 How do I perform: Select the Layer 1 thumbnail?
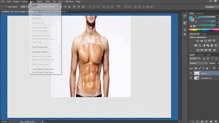coord(197,73)
